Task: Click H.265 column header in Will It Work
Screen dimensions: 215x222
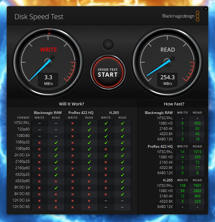Action: tap(114, 113)
